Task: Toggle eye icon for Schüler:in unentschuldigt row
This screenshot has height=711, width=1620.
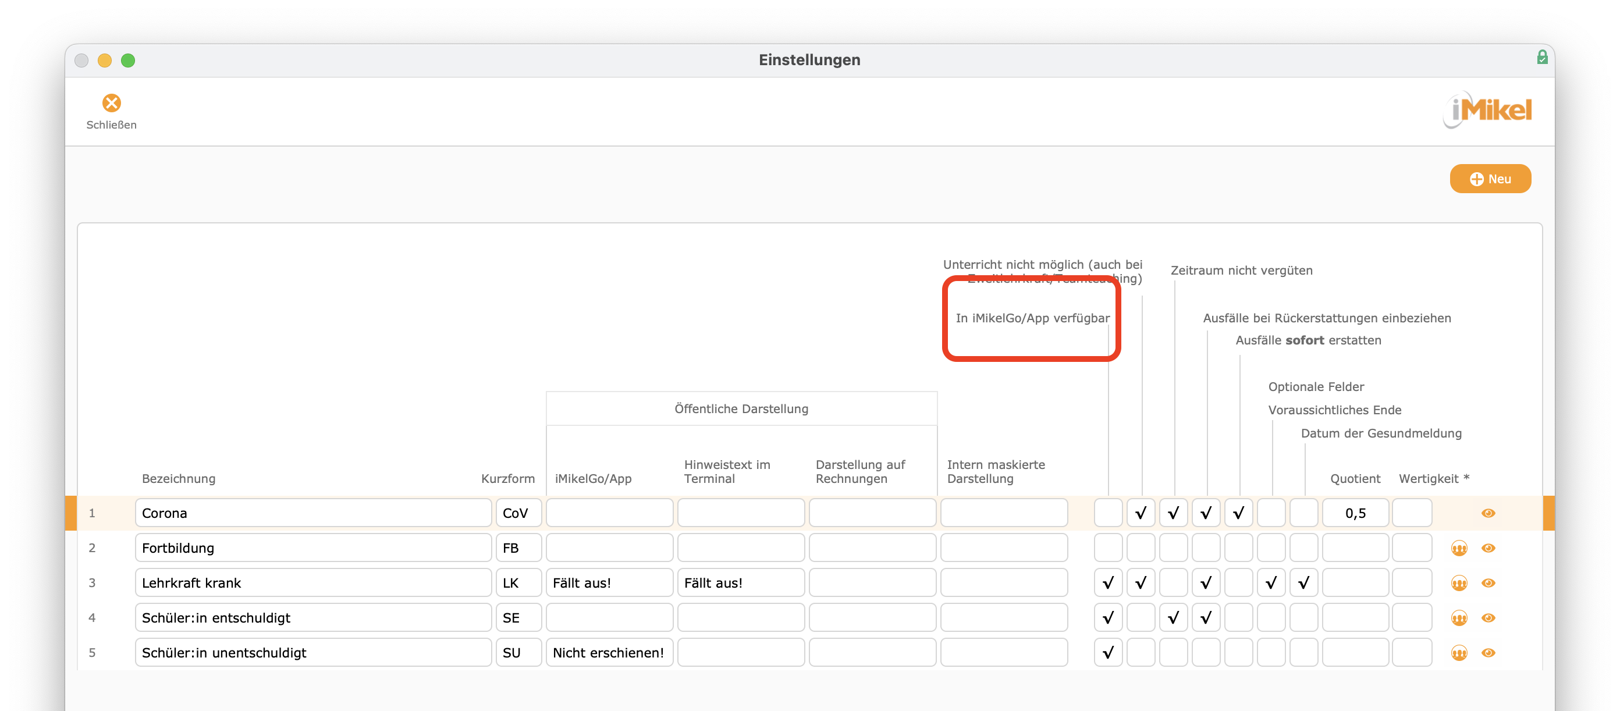Action: [x=1487, y=653]
